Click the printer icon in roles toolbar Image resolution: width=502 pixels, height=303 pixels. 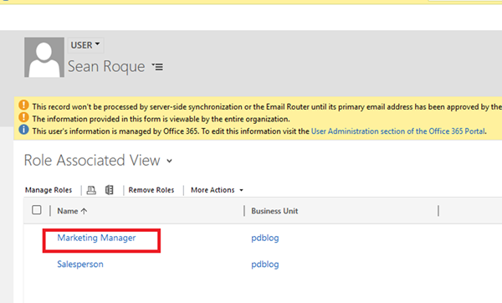(91, 190)
